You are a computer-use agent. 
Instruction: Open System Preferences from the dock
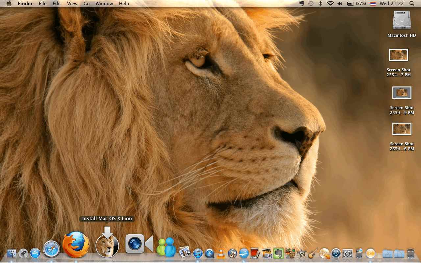[x=348, y=253]
